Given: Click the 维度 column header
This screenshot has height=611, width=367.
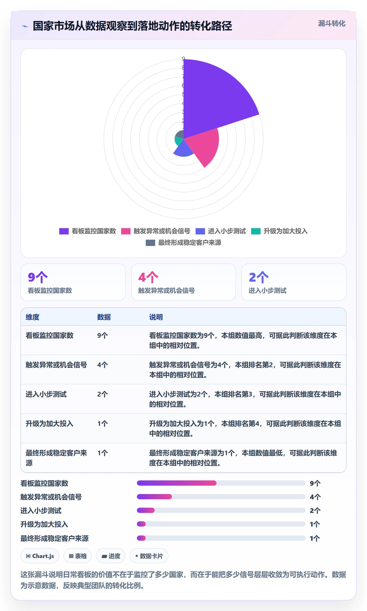Looking at the screenshot, I should pos(33,317).
